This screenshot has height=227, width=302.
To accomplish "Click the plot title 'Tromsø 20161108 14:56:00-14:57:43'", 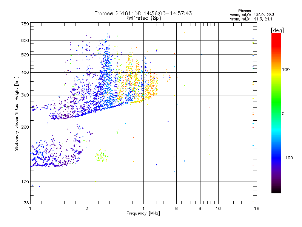I will (143, 13).
